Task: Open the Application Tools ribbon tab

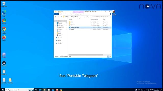Action: [x=78, y=14]
